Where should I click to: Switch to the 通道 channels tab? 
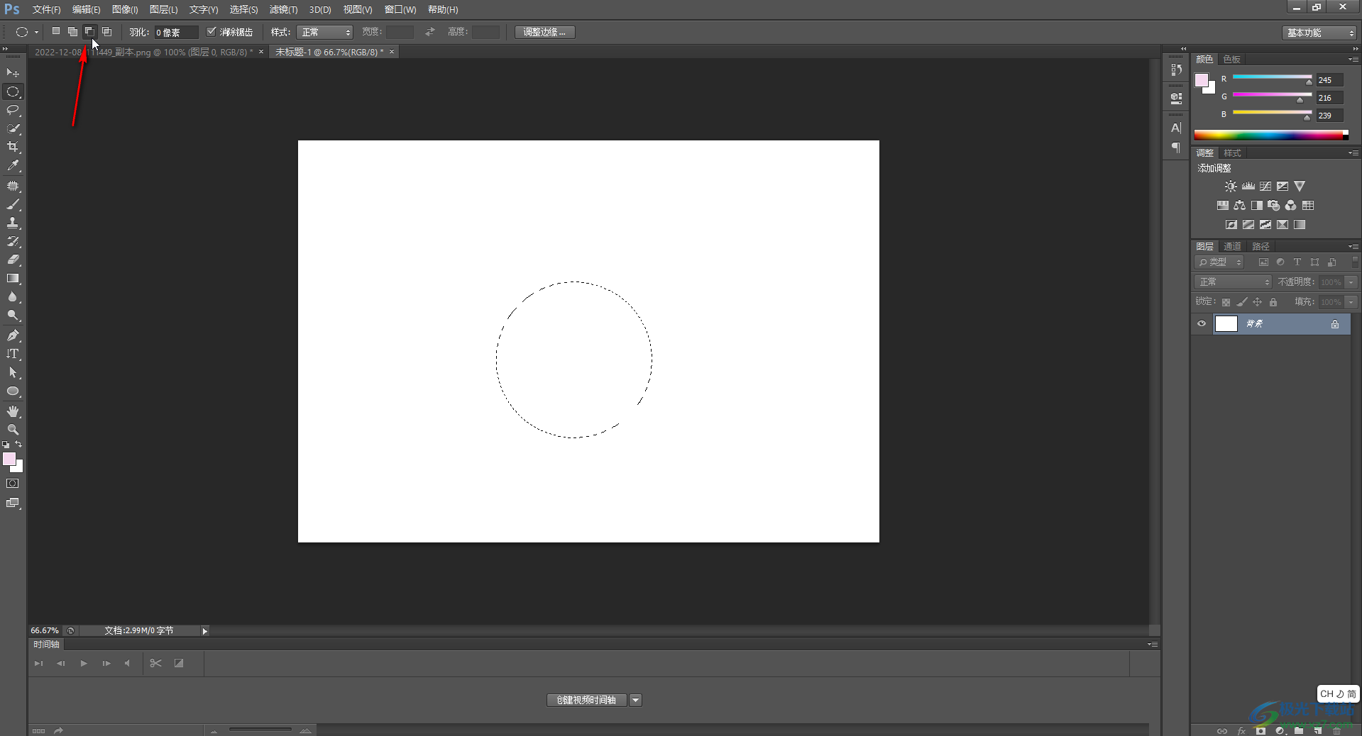[x=1232, y=246]
